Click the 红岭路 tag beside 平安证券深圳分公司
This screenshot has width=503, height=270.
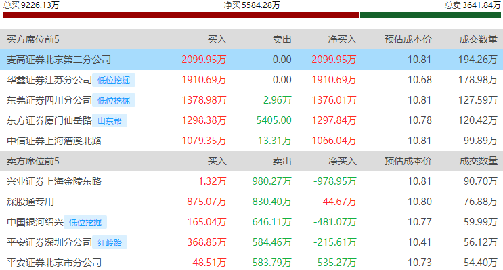pyautogui.click(x=110, y=242)
